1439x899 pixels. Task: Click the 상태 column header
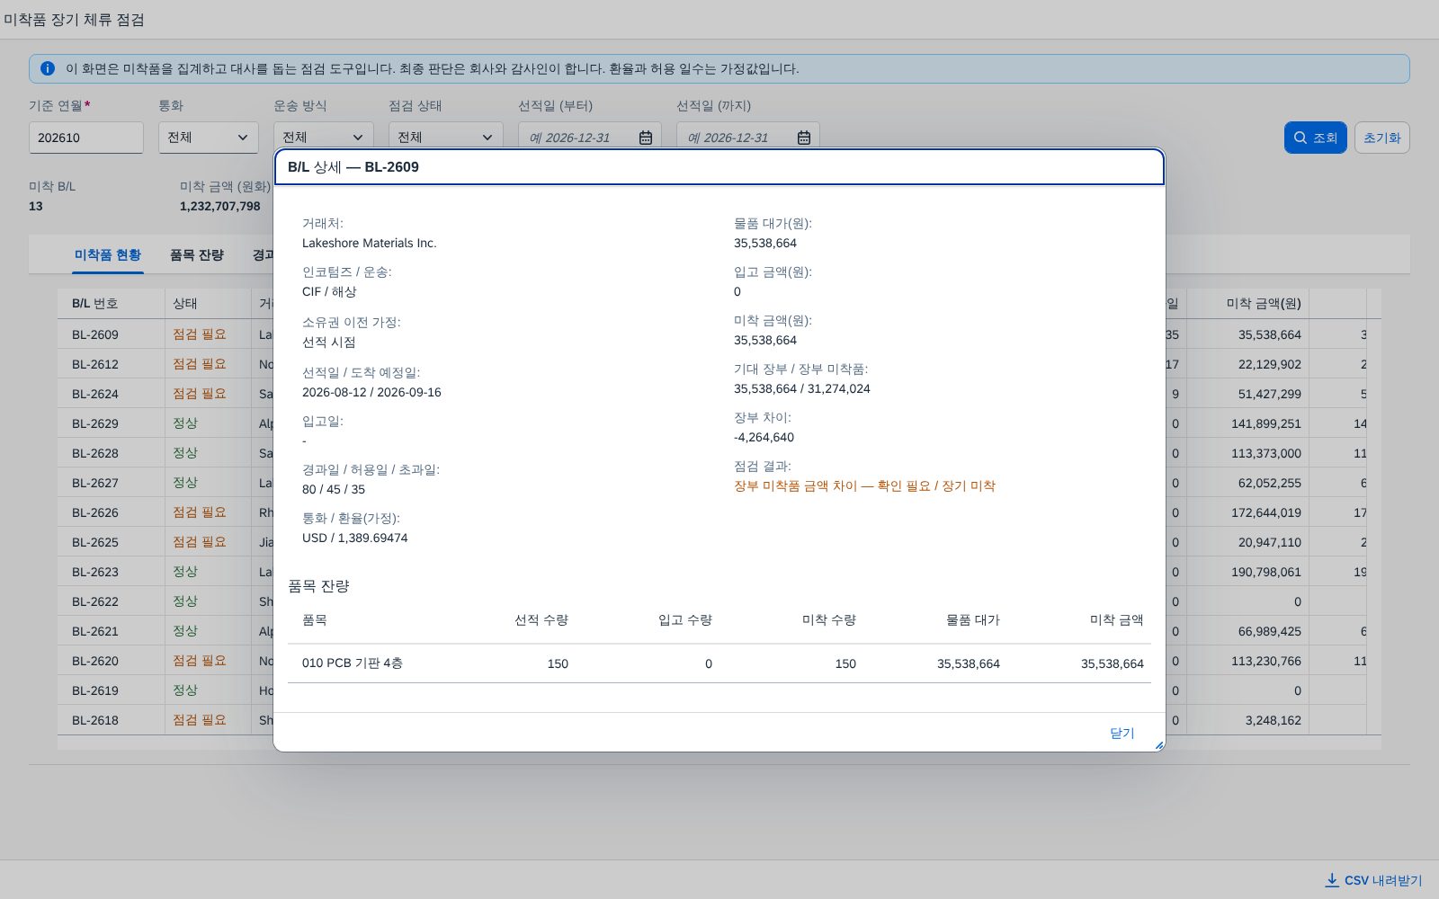pyautogui.click(x=209, y=304)
